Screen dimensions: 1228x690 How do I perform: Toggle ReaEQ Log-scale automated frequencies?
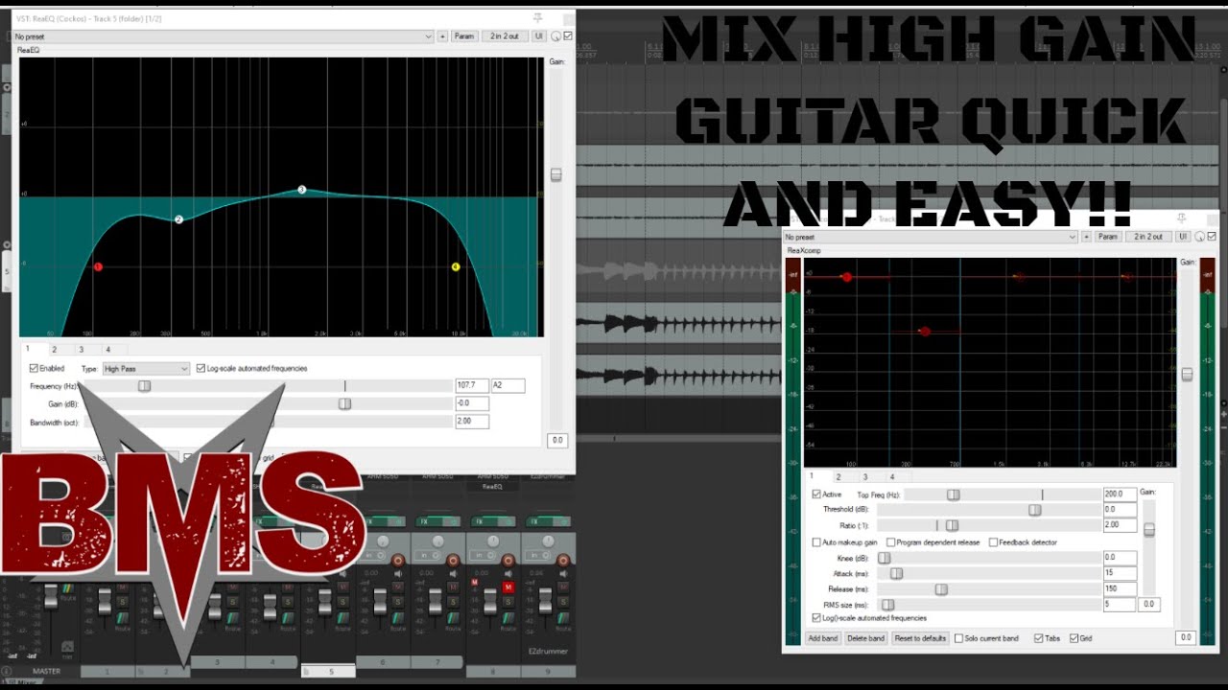click(201, 368)
